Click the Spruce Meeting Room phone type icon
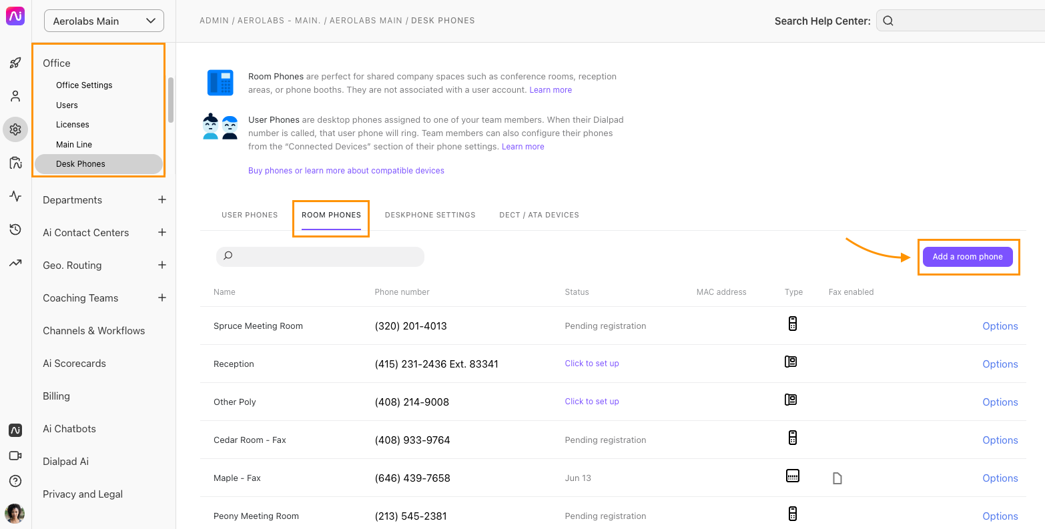 point(793,324)
